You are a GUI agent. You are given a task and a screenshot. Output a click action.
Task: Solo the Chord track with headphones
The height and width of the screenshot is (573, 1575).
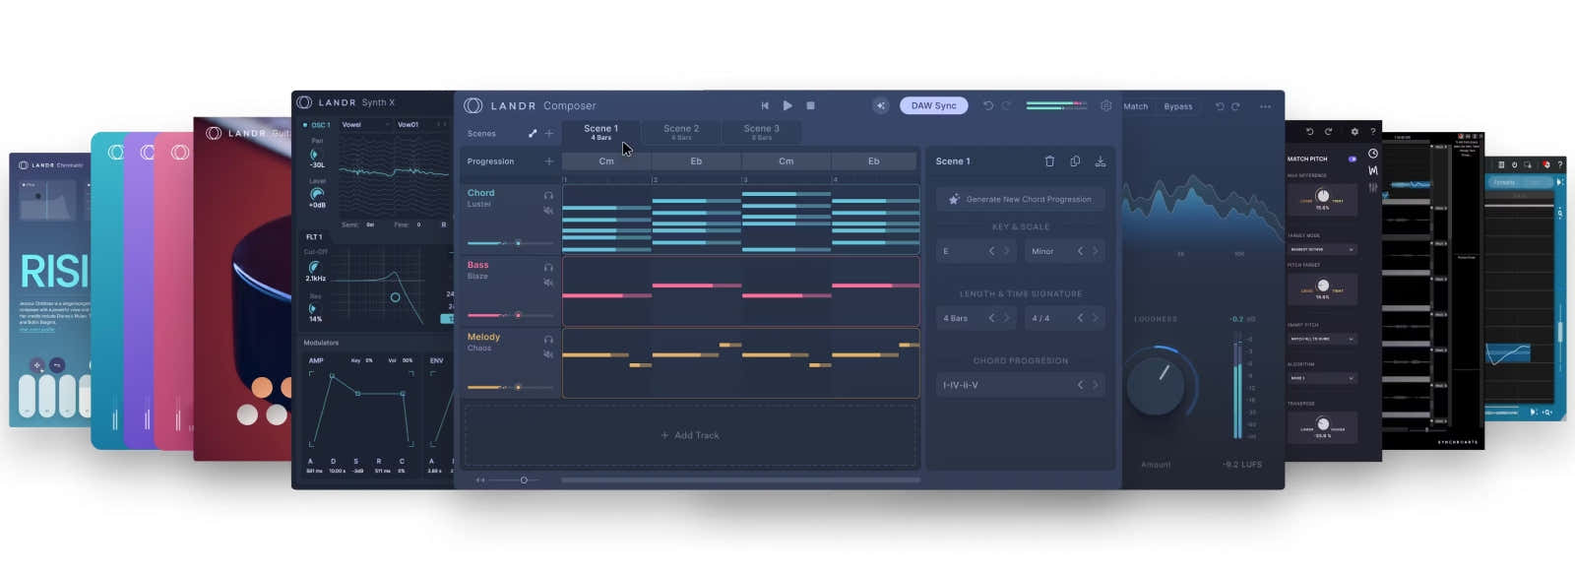(x=548, y=195)
